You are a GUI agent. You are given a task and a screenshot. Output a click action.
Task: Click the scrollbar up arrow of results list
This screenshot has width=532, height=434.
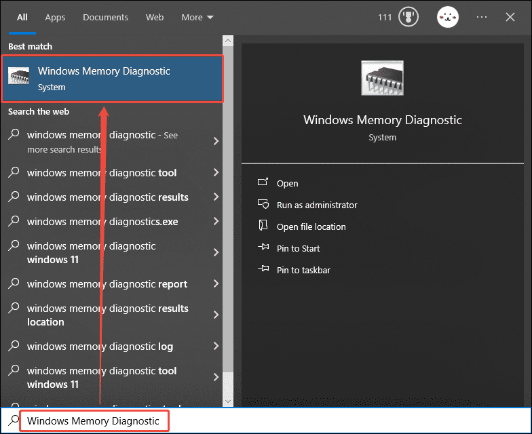[x=228, y=41]
